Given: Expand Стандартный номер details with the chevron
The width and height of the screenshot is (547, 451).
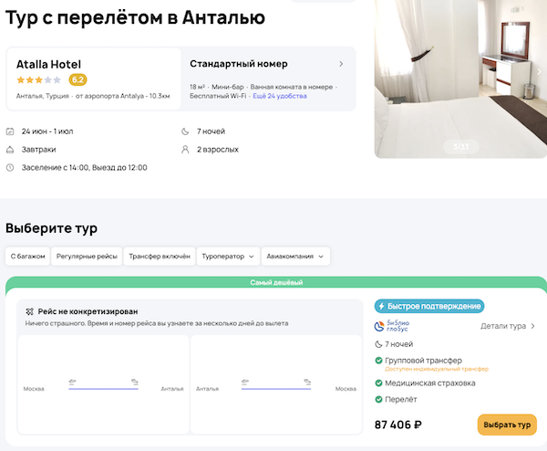Looking at the screenshot, I should [x=341, y=64].
